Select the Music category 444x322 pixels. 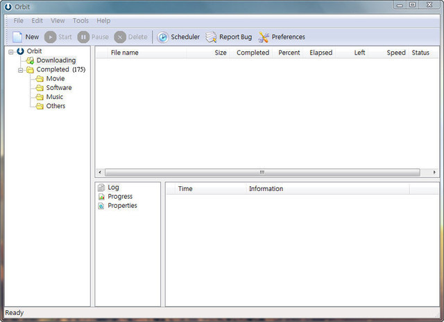(x=55, y=97)
